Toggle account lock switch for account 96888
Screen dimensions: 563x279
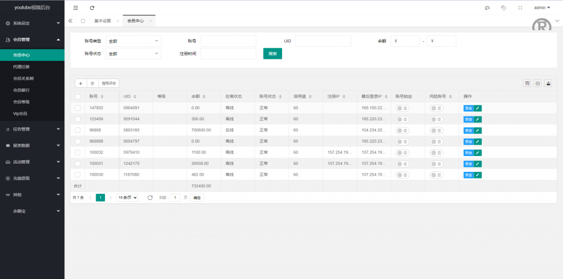(402, 130)
